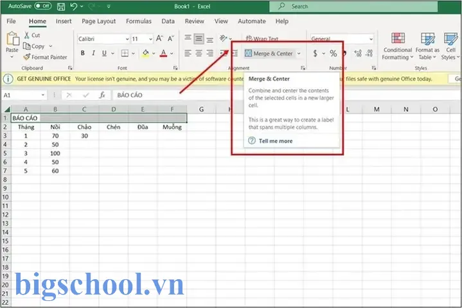Click the Paste clipboard icon
The image size is (462, 308).
click(12, 38)
